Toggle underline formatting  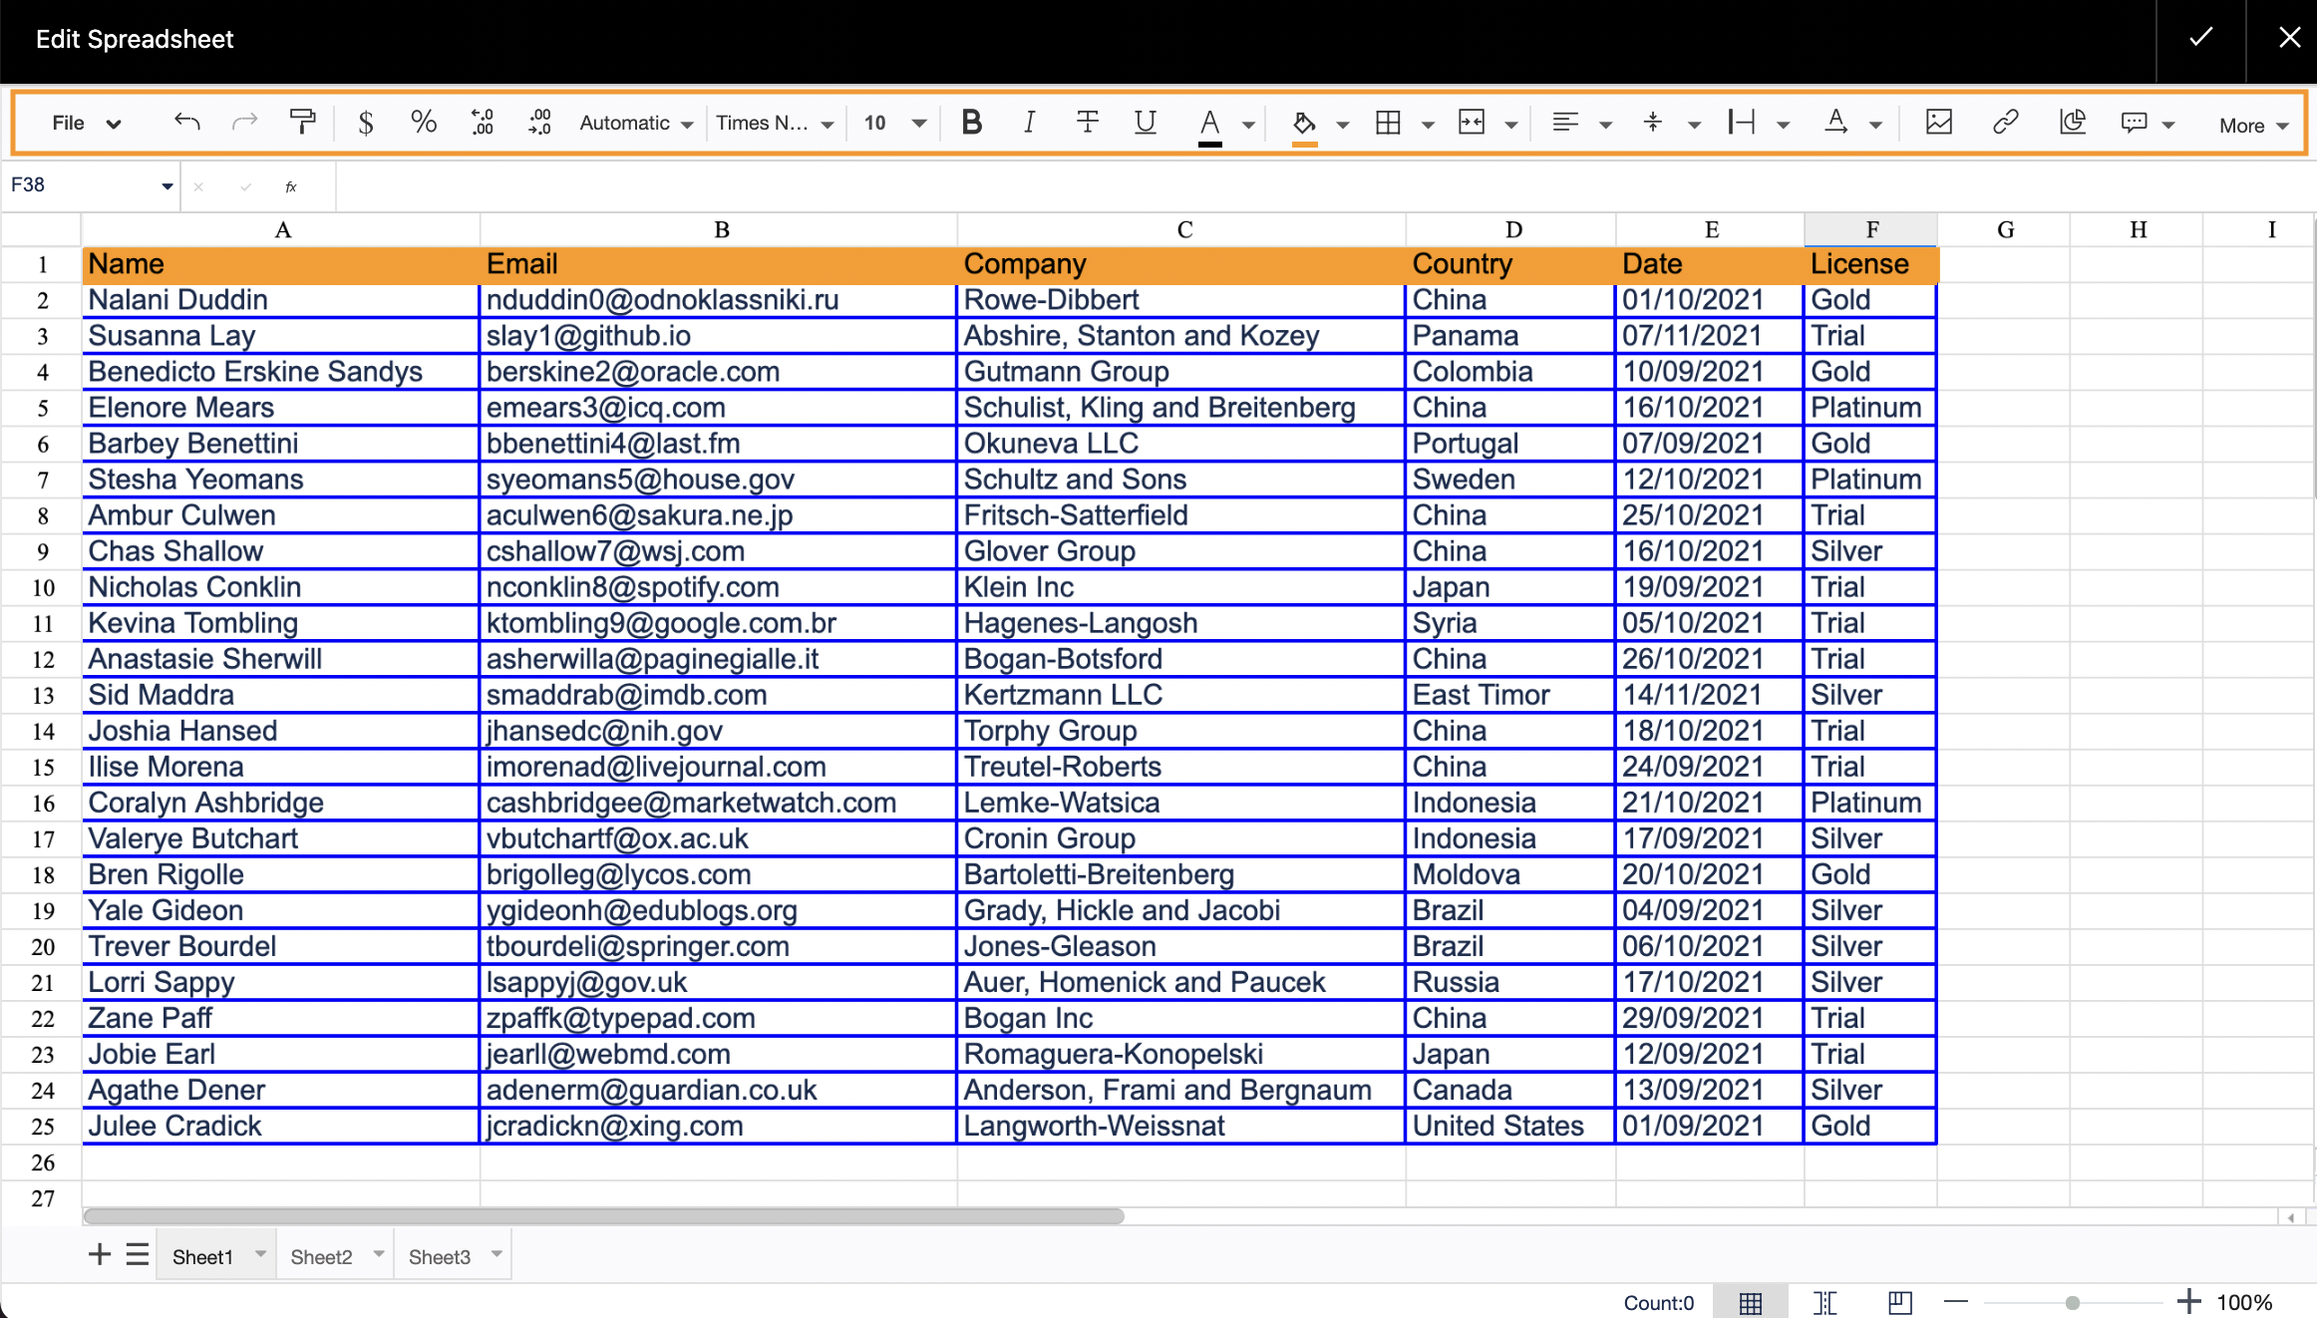click(1145, 122)
